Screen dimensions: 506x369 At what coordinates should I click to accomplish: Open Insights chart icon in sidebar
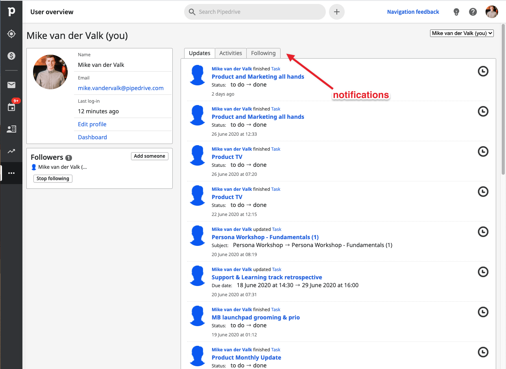(11, 151)
